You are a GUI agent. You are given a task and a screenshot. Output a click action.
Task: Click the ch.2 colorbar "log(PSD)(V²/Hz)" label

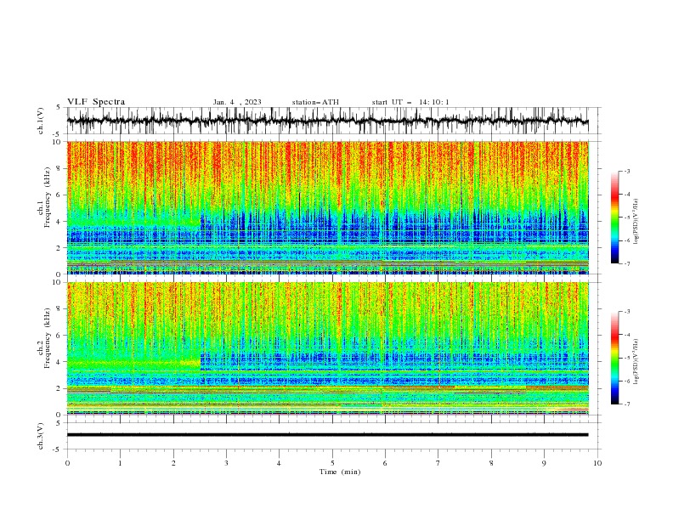tap(636, 361)
